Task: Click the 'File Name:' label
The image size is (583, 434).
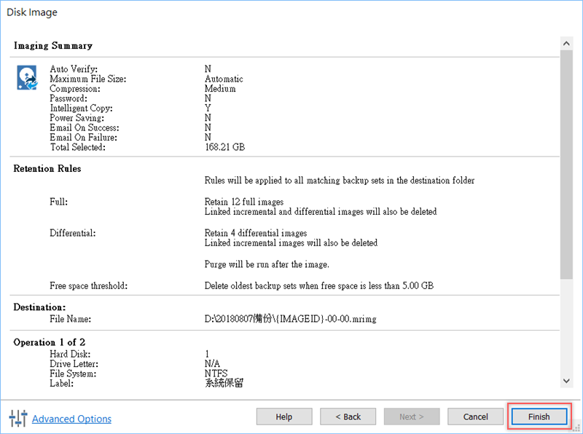Action: pyautogui.click(x=70, y=319)
